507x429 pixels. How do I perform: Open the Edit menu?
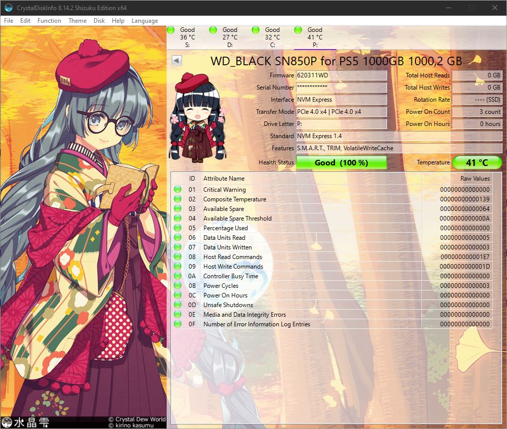(25, 21)
